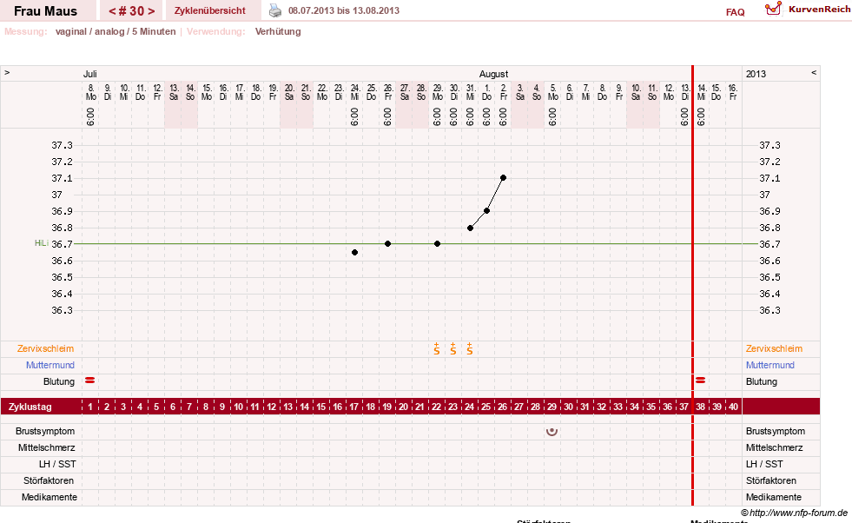Select the temperature point on cycle day 17
The image size is (852, 523).
[355, 252]
